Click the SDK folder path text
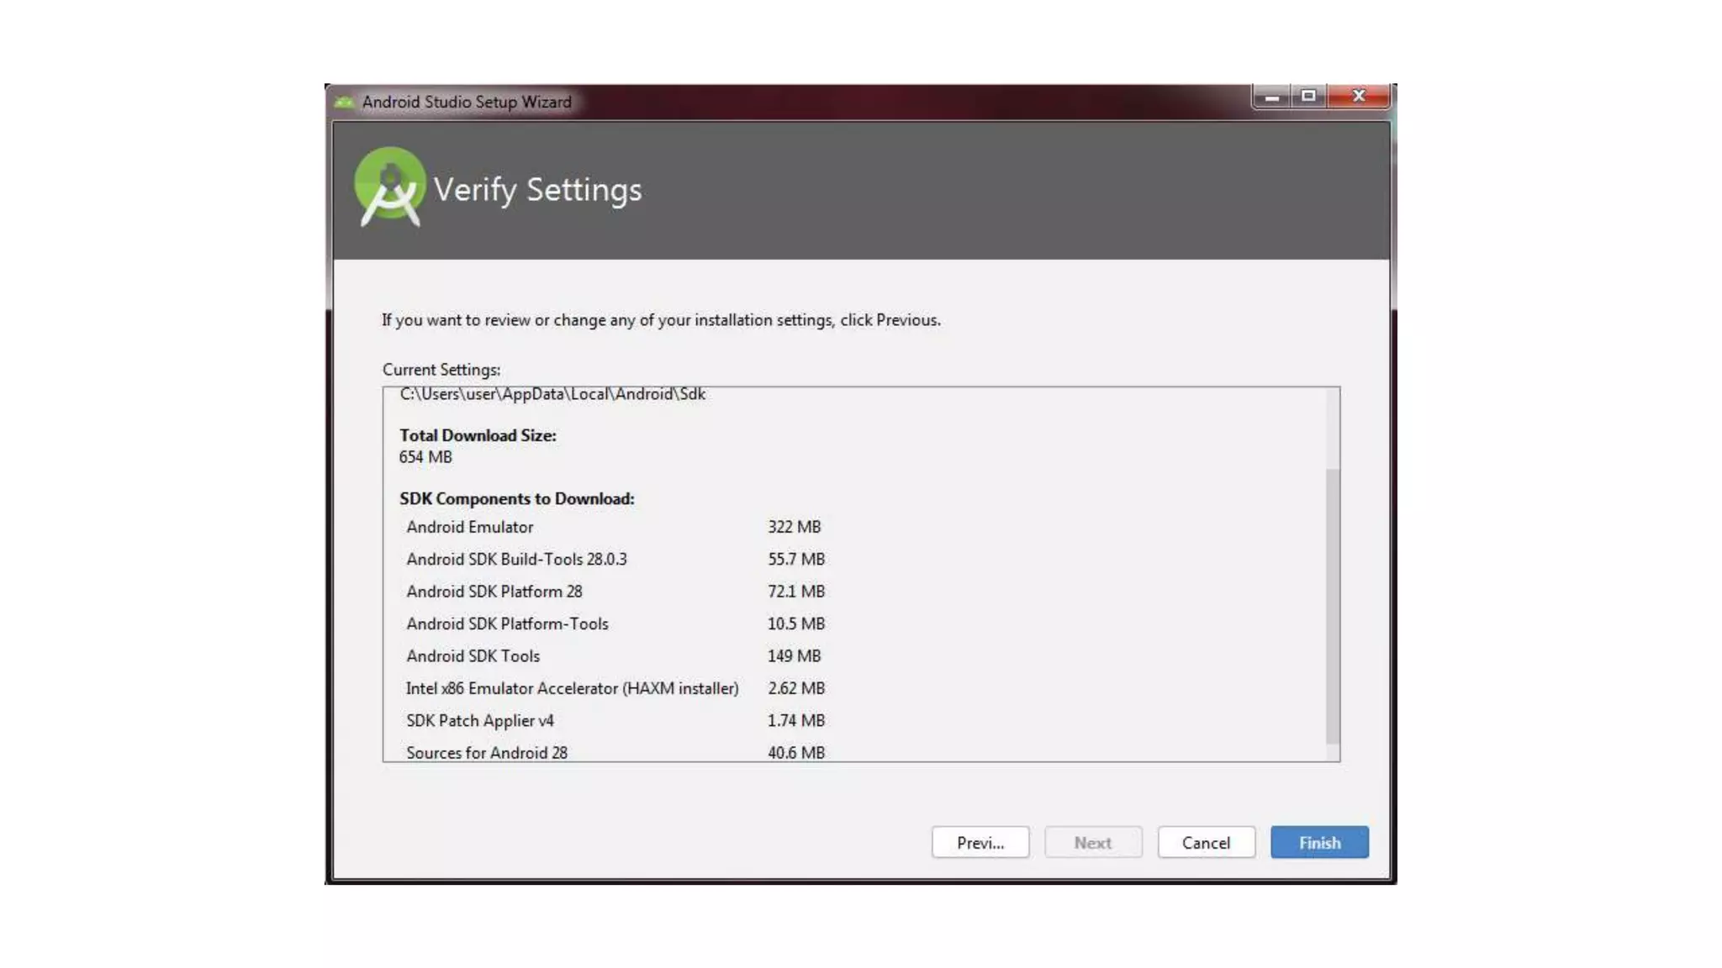Viewport: 1722px width, 968px height. point(552,395)
